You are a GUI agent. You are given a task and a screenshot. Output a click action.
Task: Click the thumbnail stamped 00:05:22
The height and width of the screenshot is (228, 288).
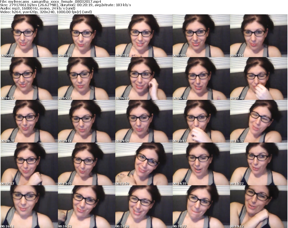coord(87,78)
